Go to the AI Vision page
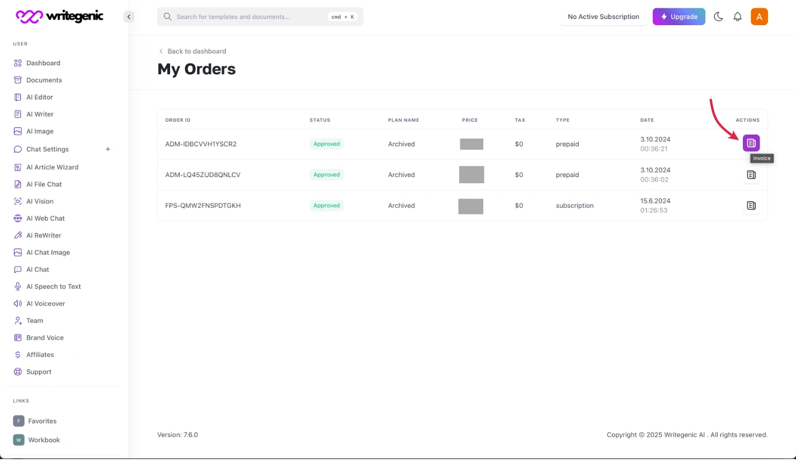This screenshot has height=472, width=796. point(40,201)
